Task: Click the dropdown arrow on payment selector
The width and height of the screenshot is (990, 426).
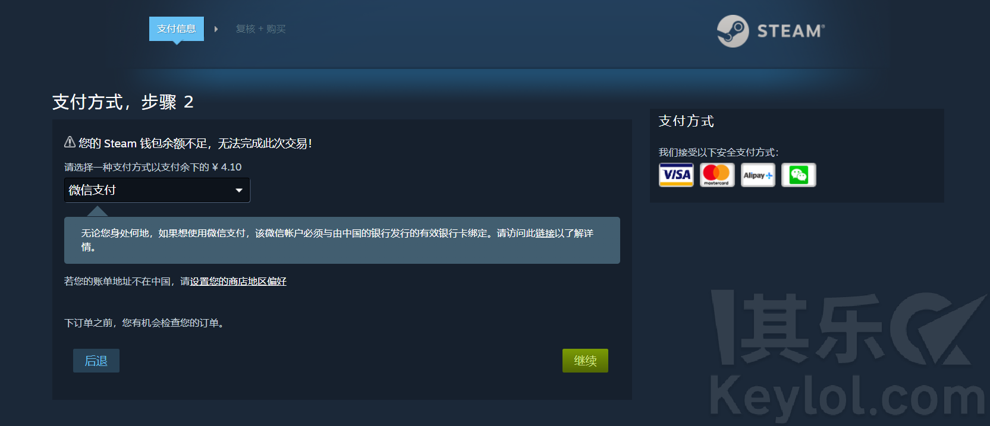Action: (239, 190)
